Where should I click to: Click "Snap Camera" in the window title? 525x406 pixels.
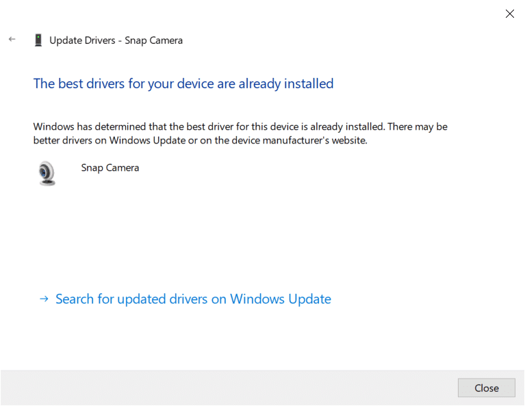153,40
